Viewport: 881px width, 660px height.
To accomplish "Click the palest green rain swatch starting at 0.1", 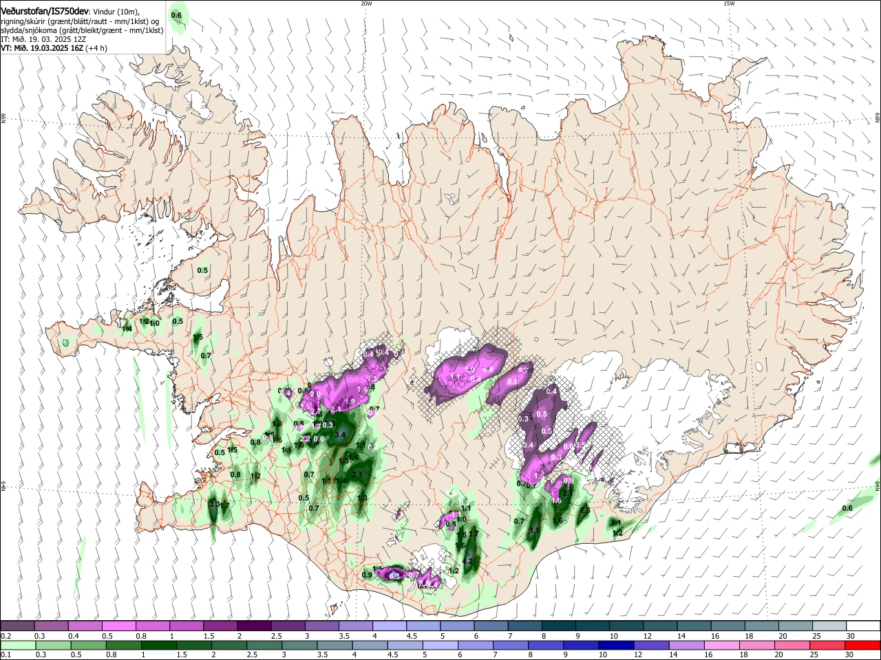I will point(17,645).
